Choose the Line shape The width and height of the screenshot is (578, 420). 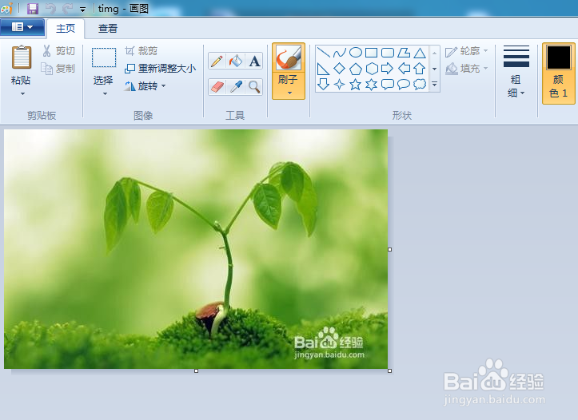[323, 53]
